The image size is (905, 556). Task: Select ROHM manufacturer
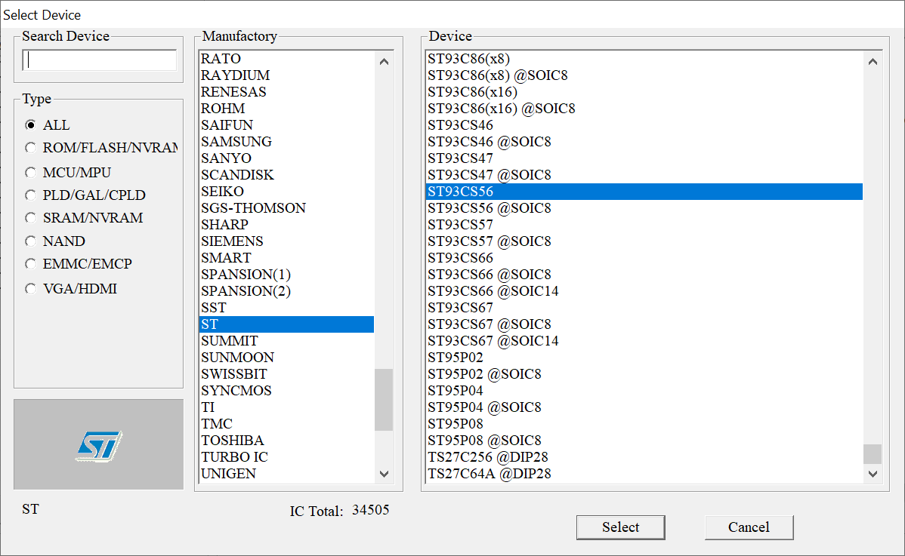point(286,109)
